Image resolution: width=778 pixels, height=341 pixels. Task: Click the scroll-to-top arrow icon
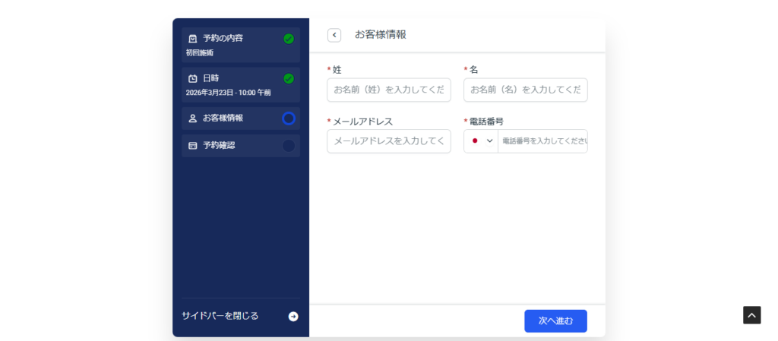(x=751, y=315)
